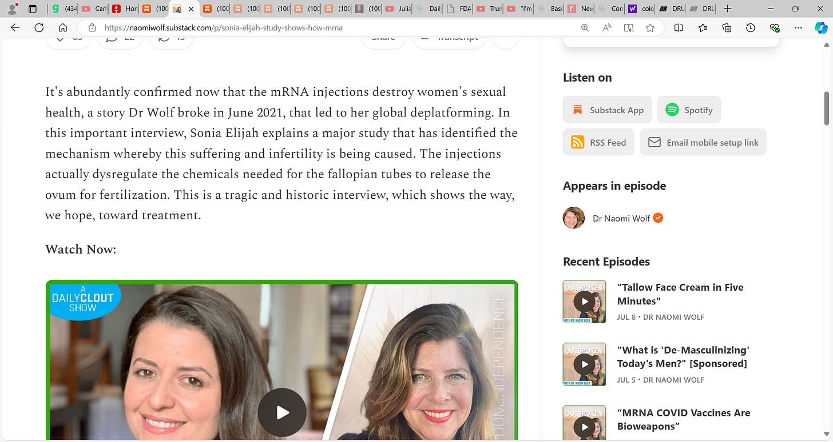Switch to the "I'm" YouTube tab
Viewport: 833px width, 442px height.
click(519, 9)
